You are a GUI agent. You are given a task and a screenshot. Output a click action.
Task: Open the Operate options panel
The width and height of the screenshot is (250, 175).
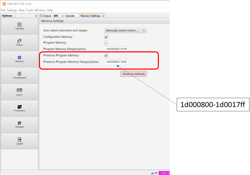click(x=19, y=26)
